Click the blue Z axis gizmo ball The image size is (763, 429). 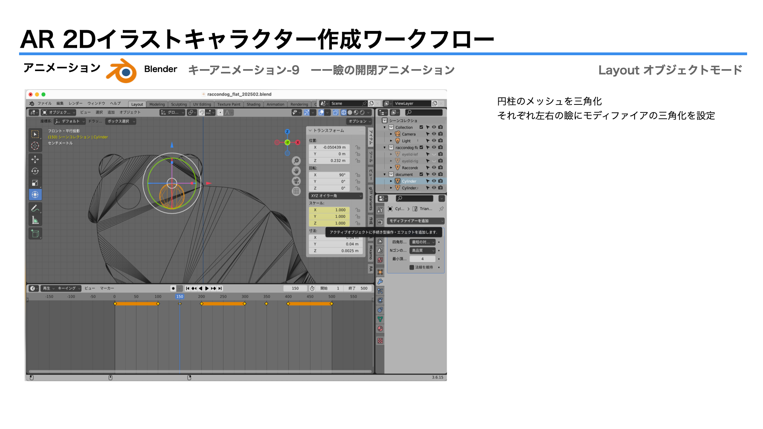pyautogui.click(x=287, y=132)
